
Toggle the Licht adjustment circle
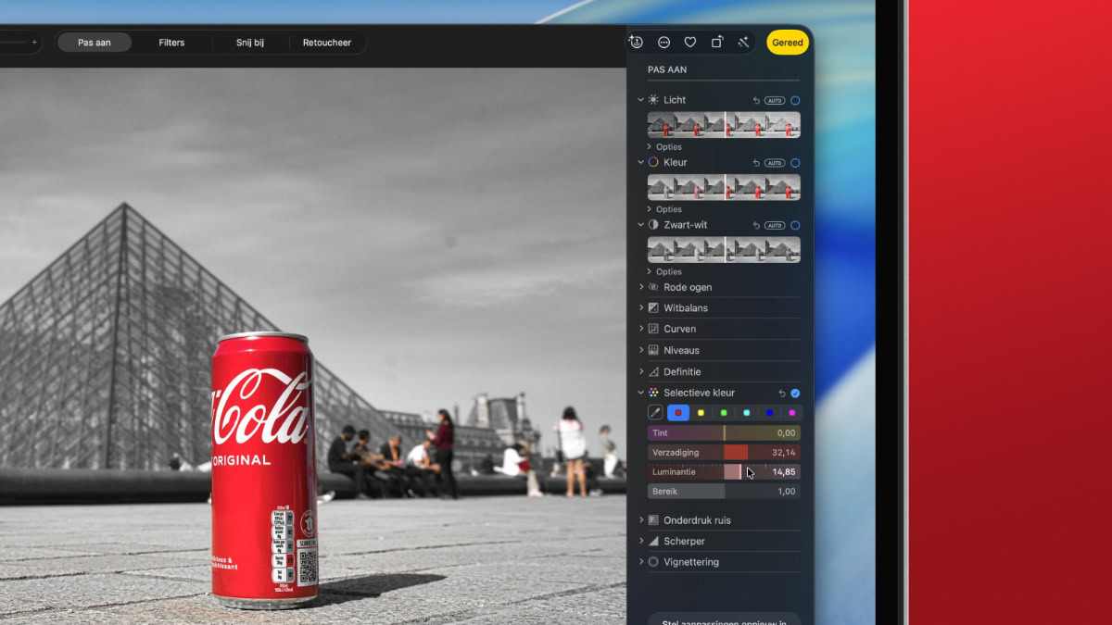point(795,100)
